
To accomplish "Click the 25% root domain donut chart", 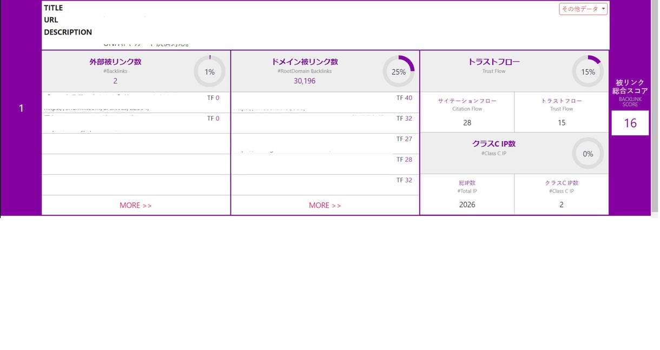I will pos(399,71).
